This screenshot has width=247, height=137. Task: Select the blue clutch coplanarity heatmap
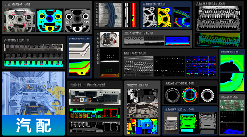click(x=178, y=42)
